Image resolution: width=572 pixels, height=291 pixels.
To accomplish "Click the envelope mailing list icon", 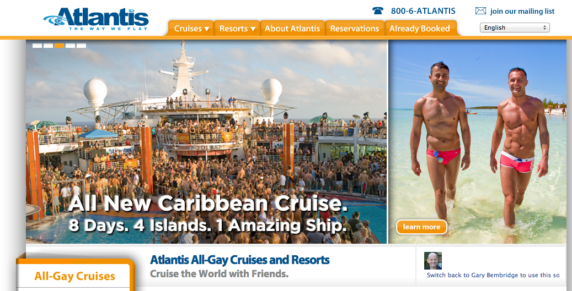I will click(x=480, y=11).
